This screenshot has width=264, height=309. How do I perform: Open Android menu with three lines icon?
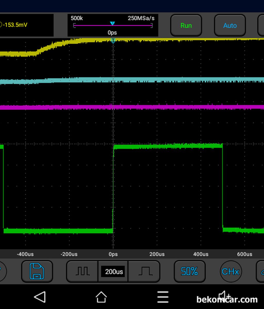click(x=163, y=297)
